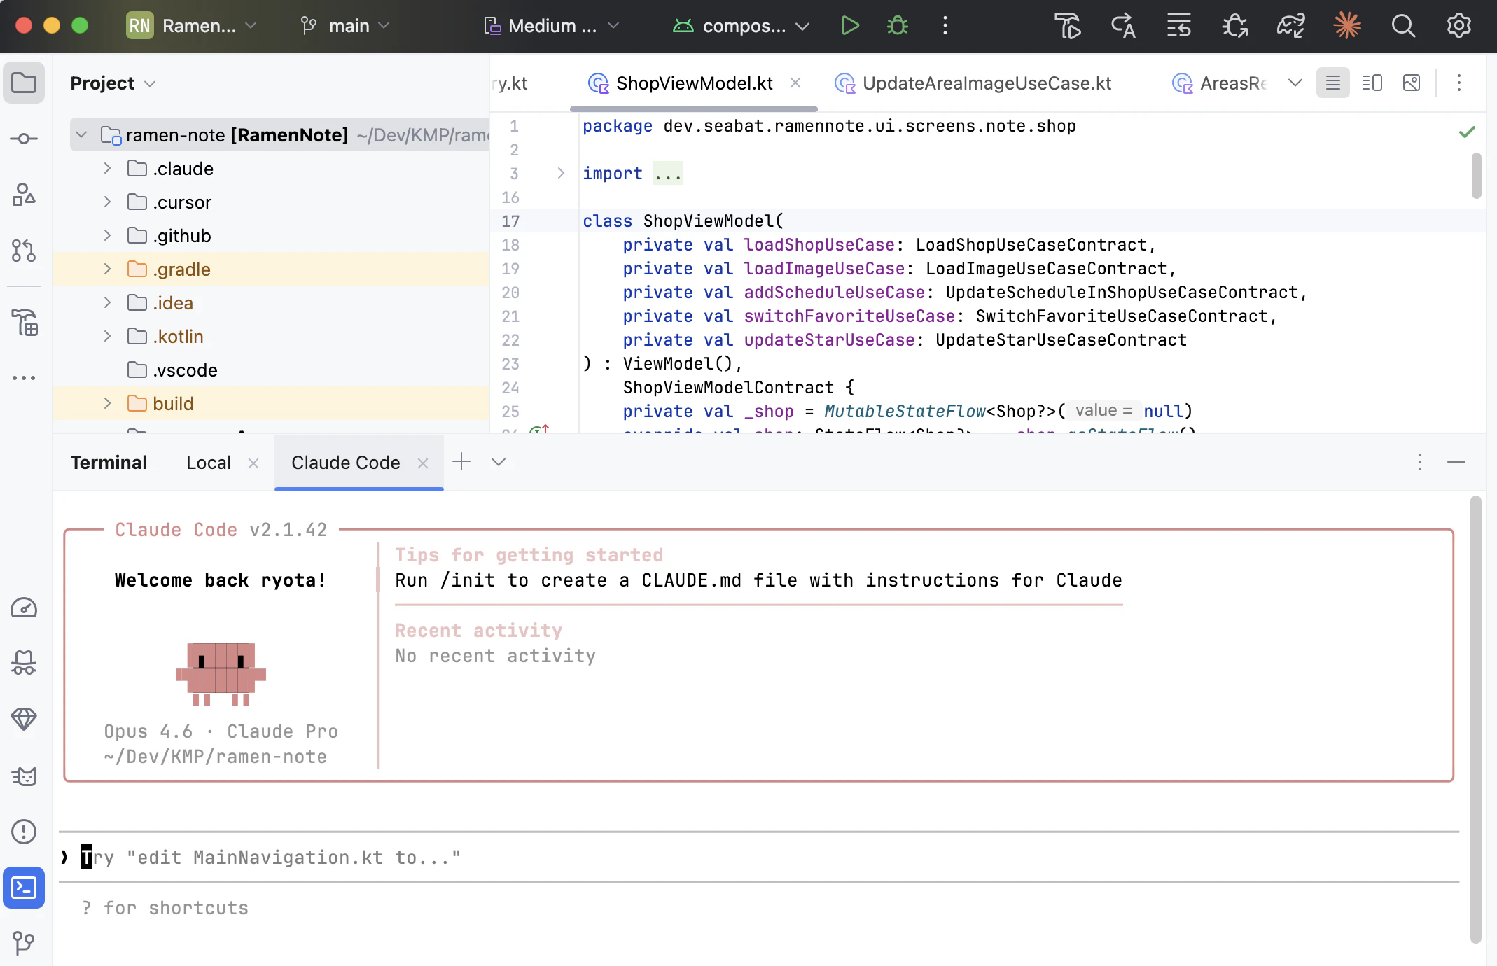Collapse the ramen-note root folder
The width and height of the screenshot is (1497, 966).
81,134
